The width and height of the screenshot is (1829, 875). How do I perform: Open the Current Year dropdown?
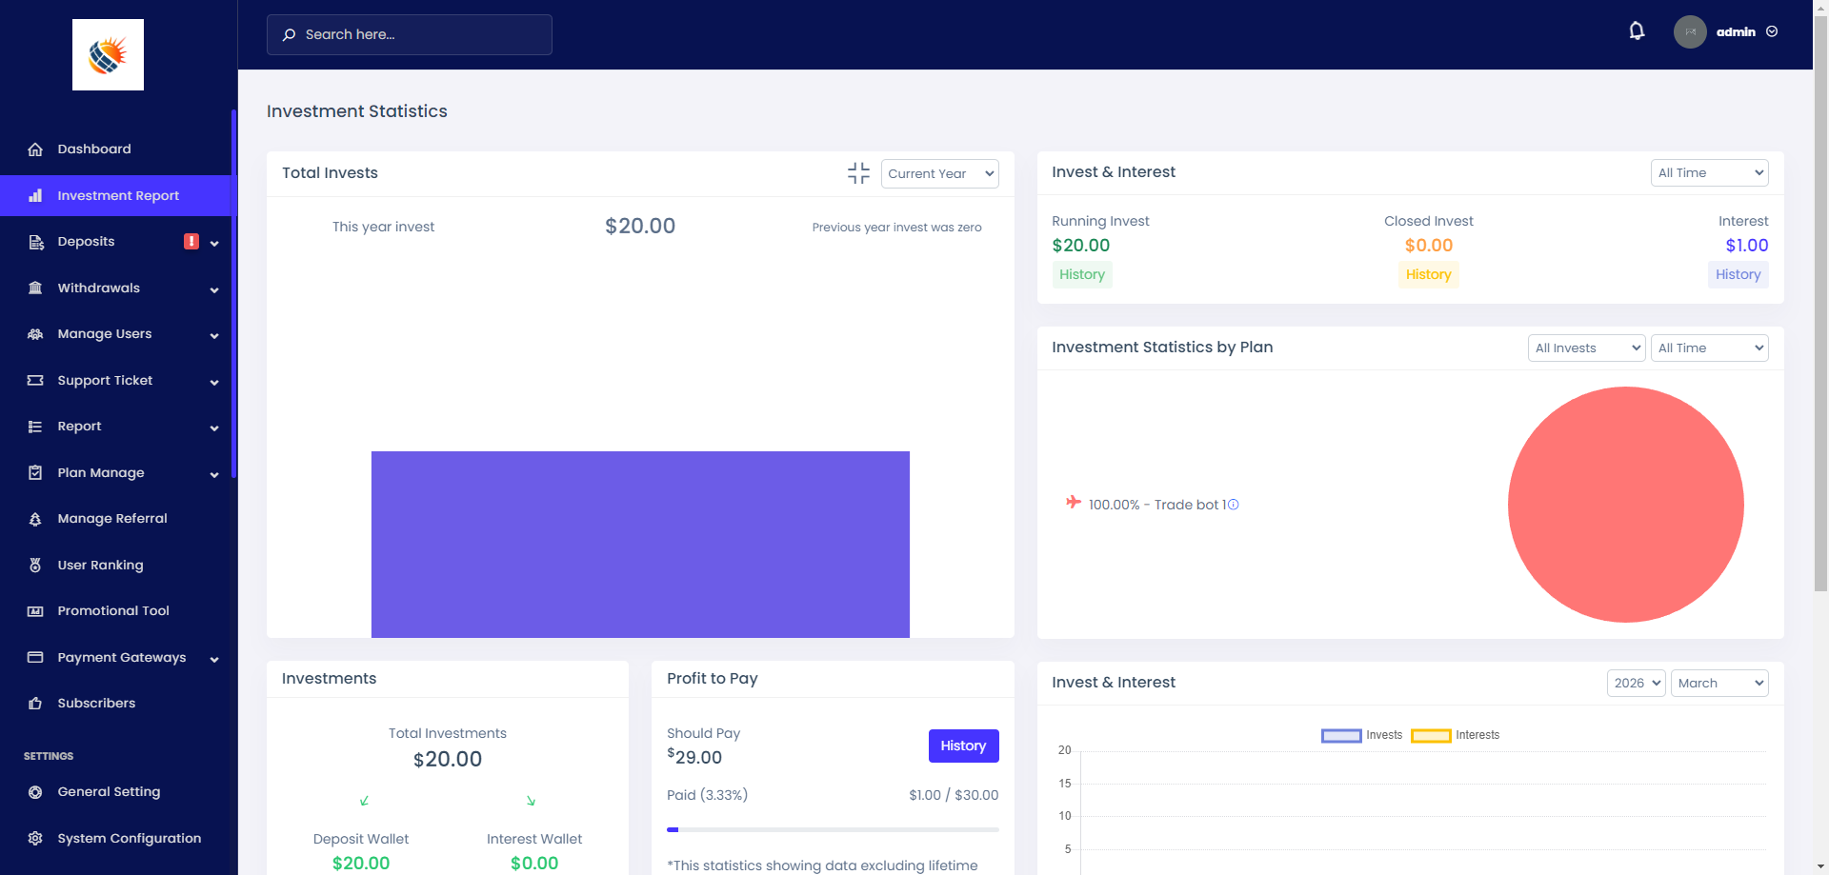click(939, 173)
